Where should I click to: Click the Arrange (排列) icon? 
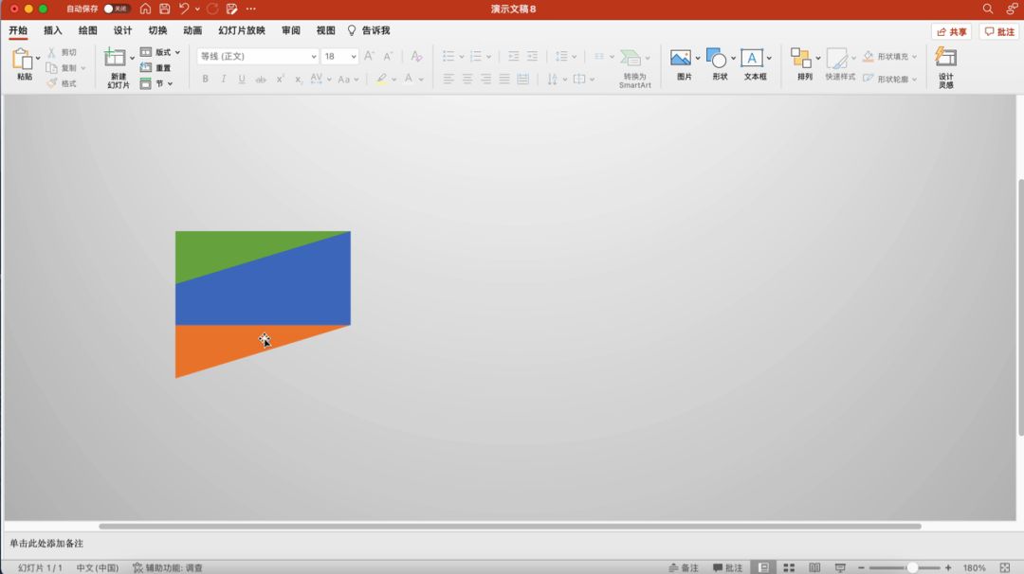tap(800, 58)
